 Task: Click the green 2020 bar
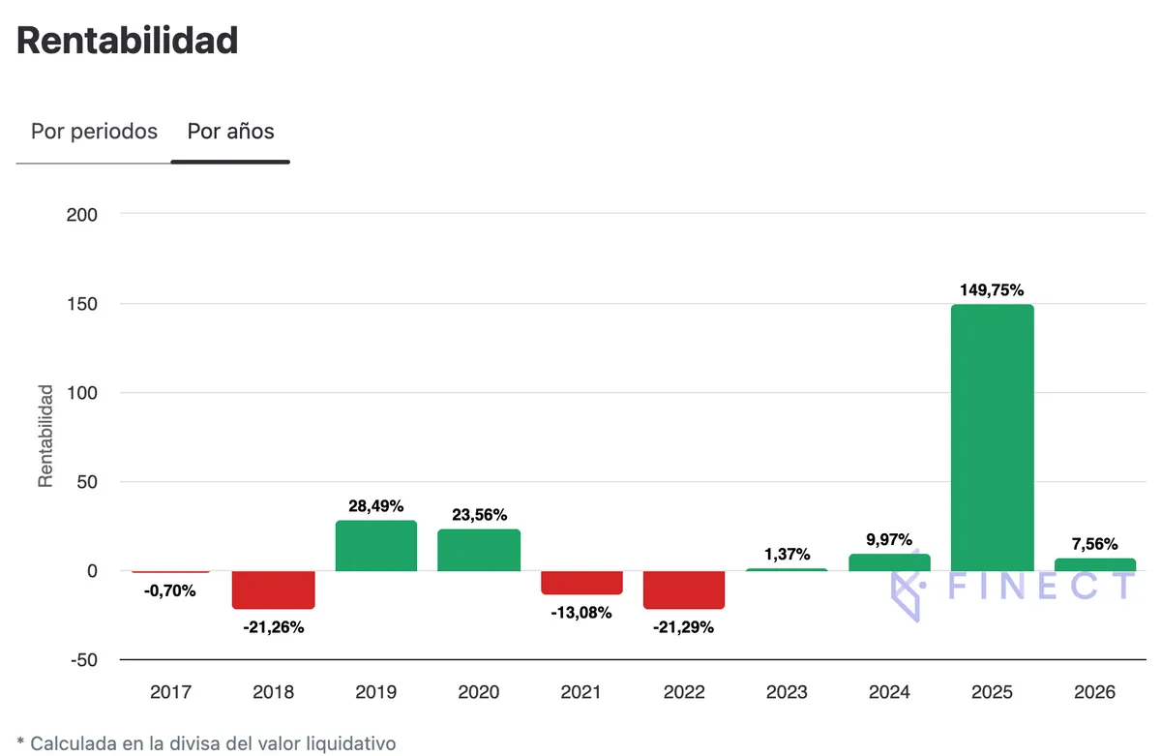(479, 550)
